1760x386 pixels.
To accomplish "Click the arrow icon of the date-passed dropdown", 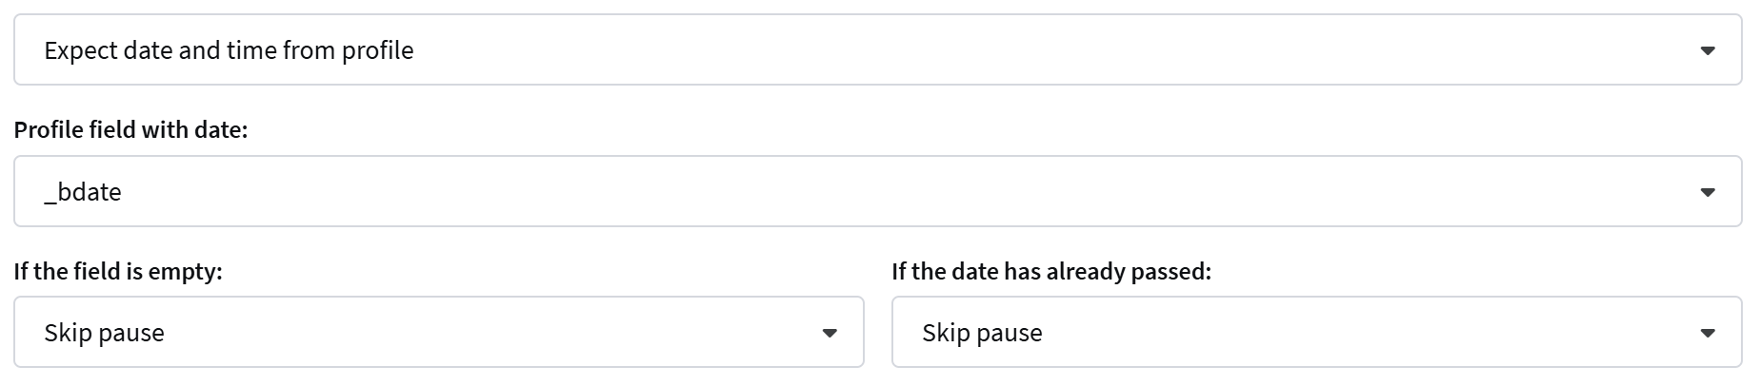I will pos(1707,333).
